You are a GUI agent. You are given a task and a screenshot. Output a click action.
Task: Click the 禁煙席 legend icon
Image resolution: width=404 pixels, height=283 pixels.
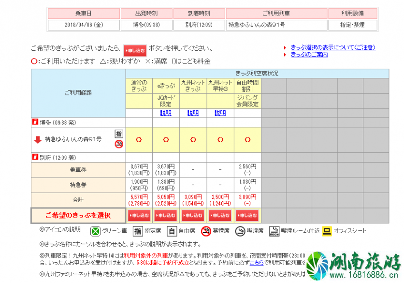(x=206, y=231)
